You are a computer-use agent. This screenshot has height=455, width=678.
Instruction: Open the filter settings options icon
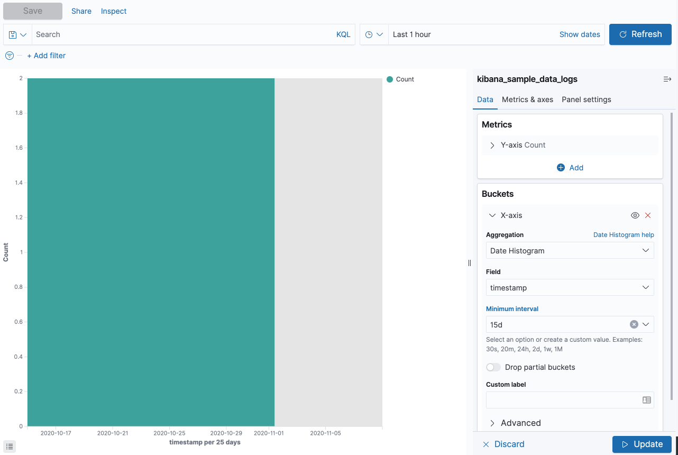tap(9, 55)
